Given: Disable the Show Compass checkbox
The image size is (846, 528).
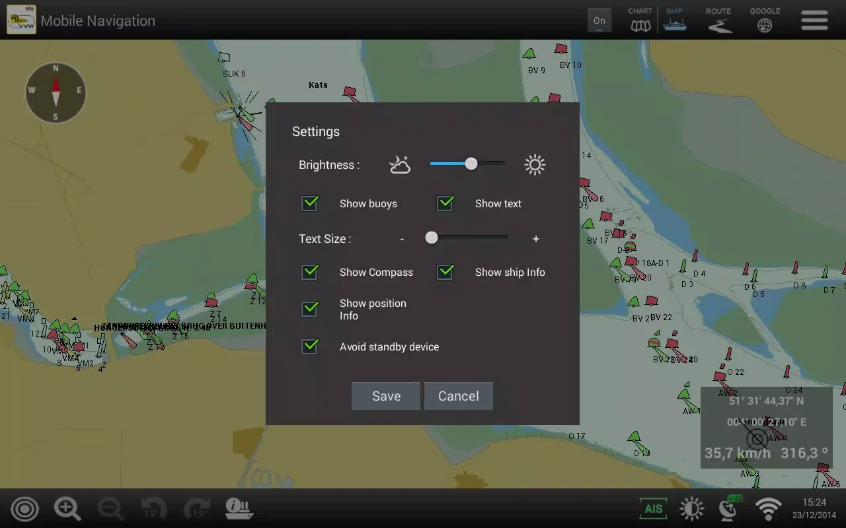Looking at the screenshot, I should point(310,272).
